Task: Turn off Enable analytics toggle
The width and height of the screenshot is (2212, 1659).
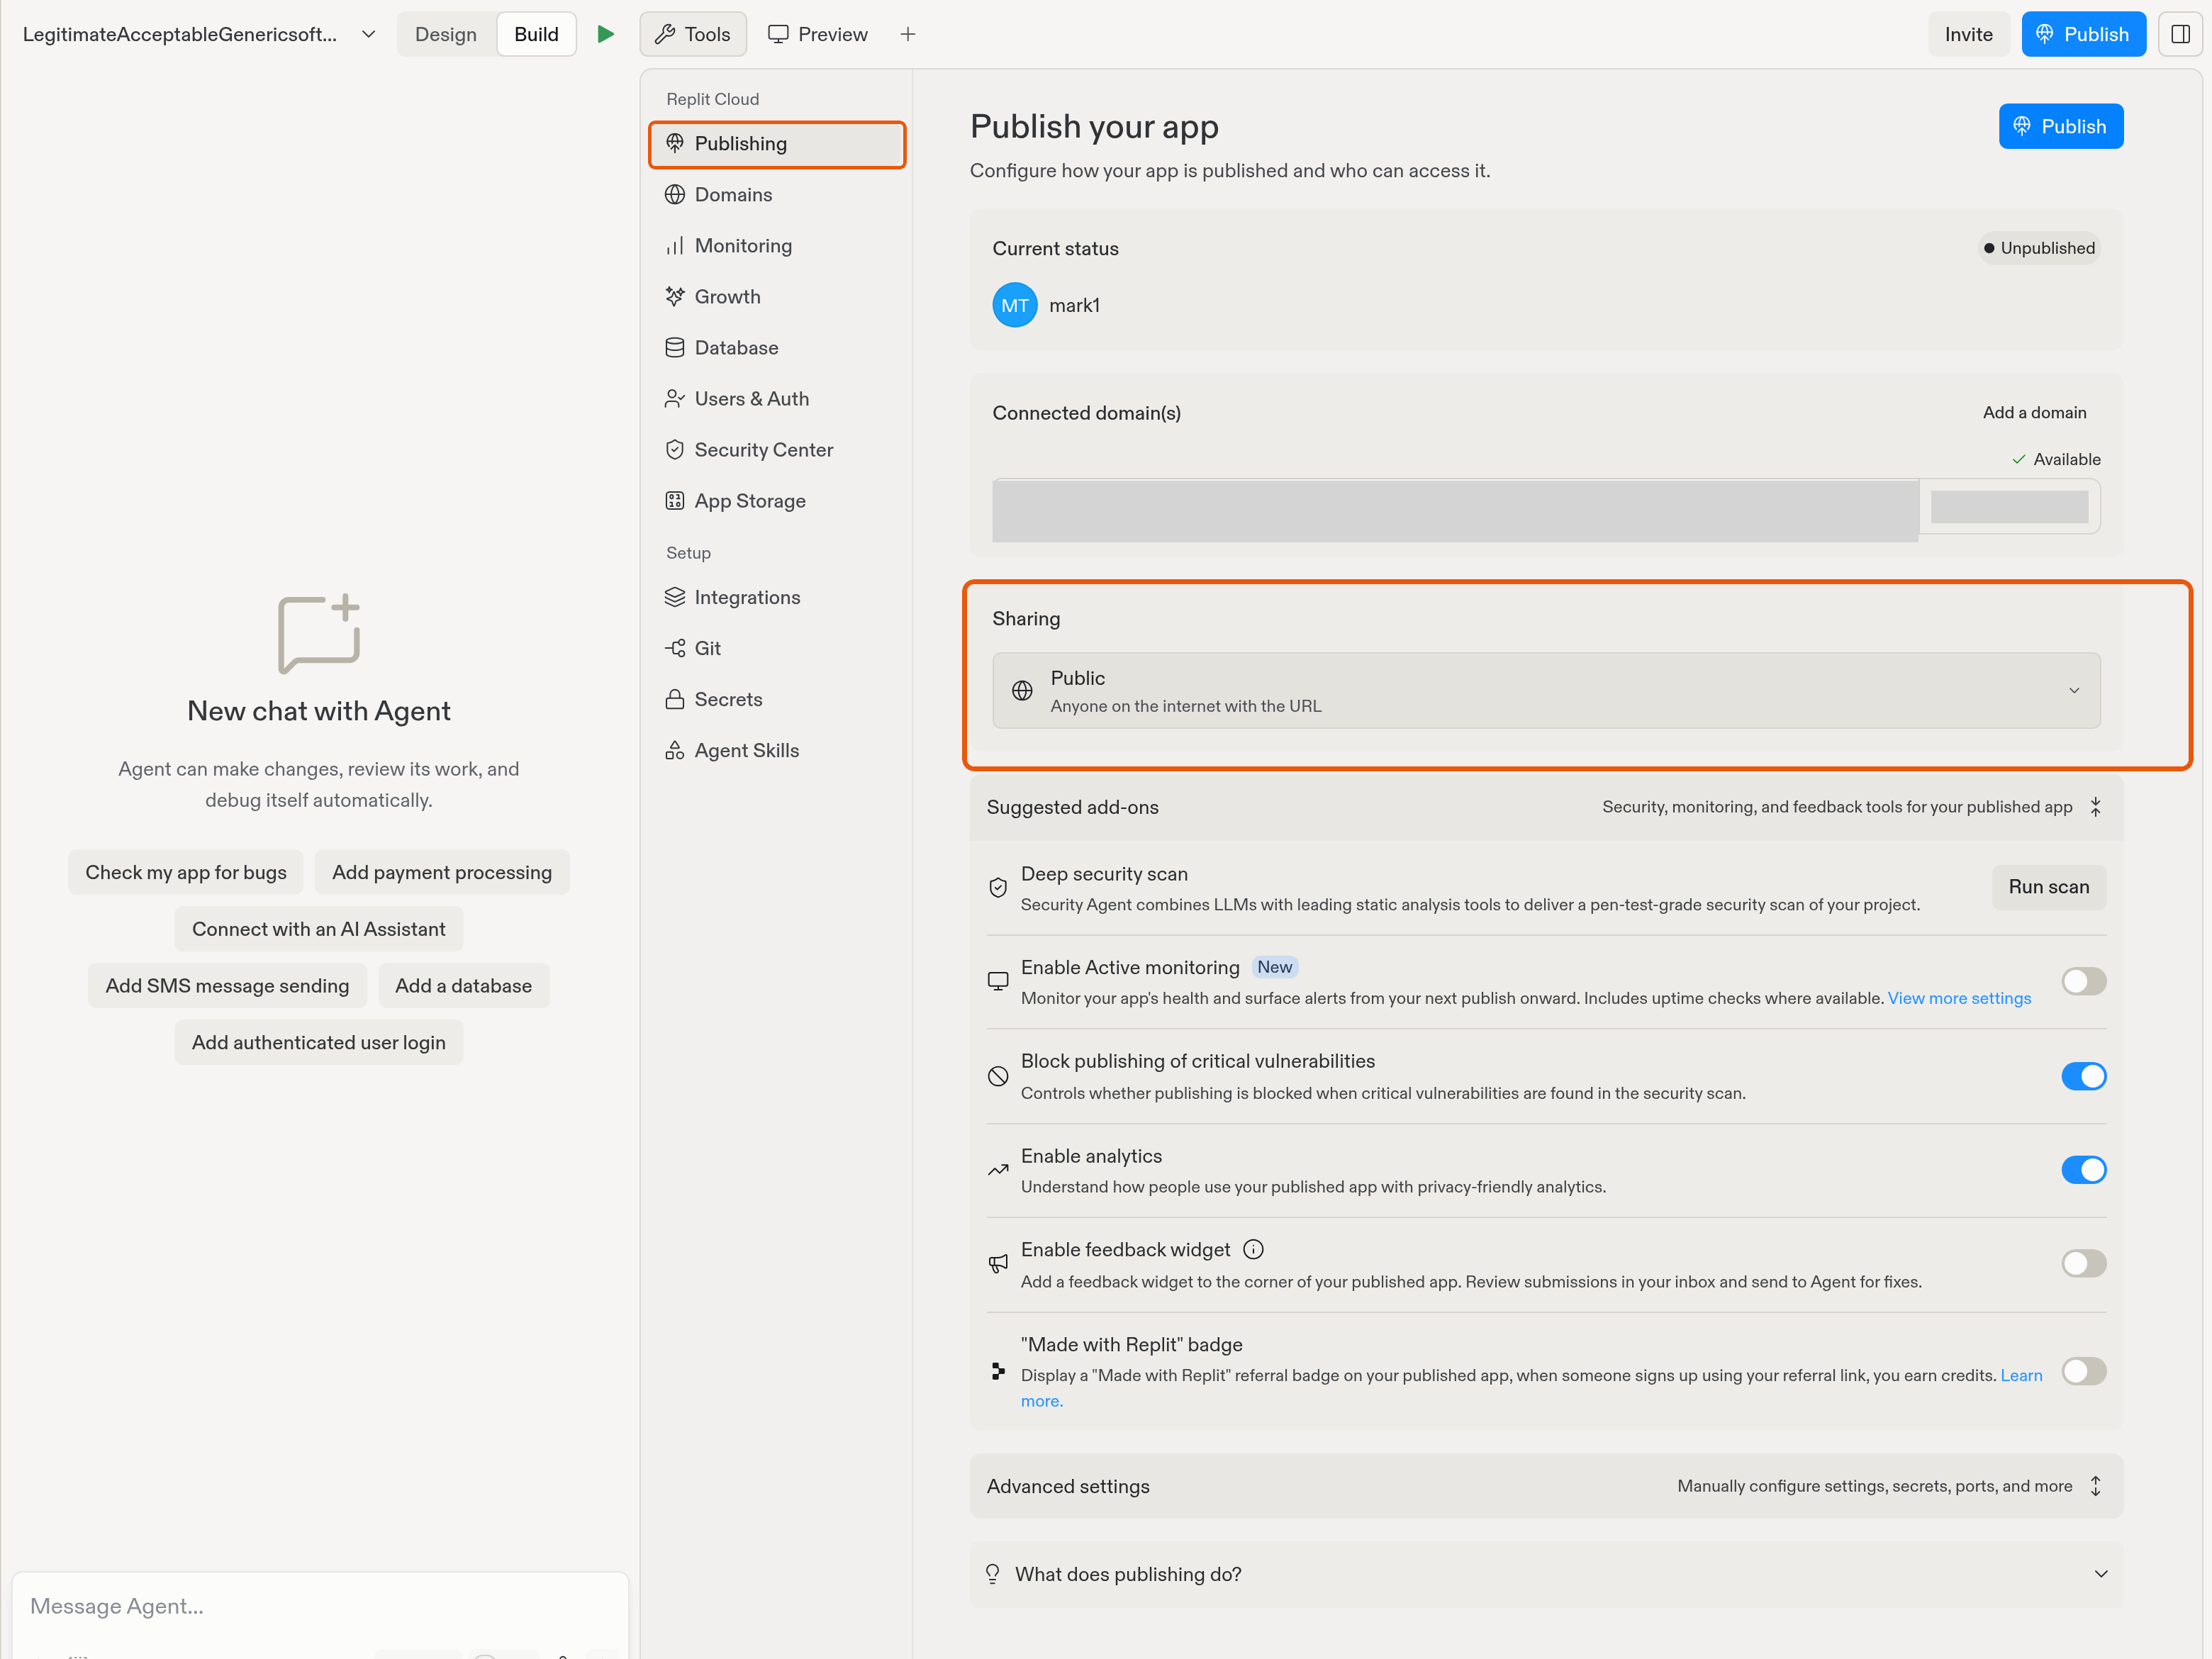Action: click(x=2084, y=1170)
